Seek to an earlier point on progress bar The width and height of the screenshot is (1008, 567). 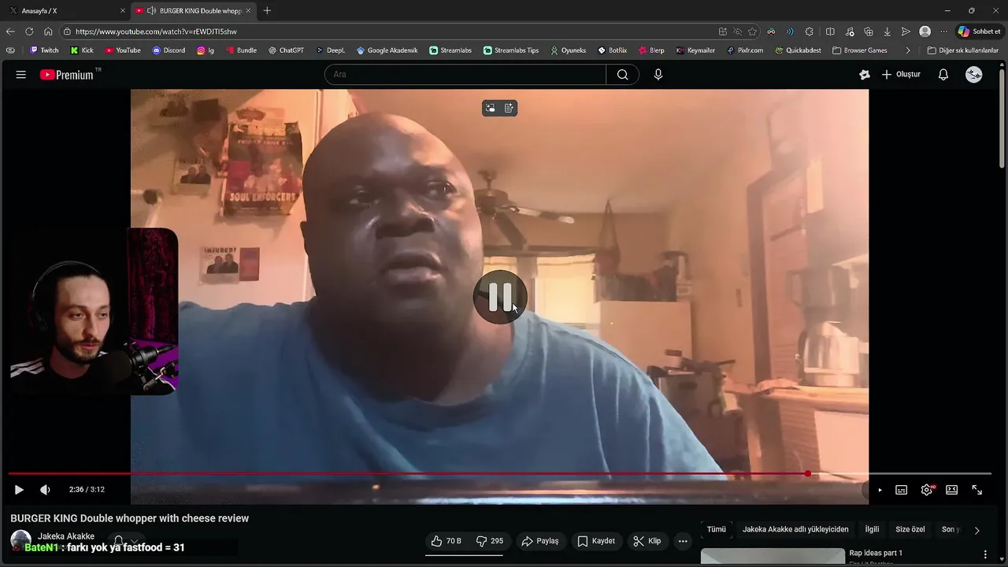click(x=407, y=473)
